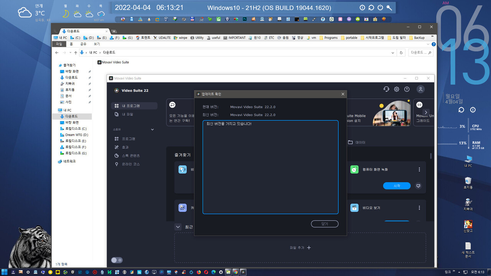The image size is (491, 276).
Task: Click the Explorer up-one-level arrow
Action: click(x=76, y=53)
